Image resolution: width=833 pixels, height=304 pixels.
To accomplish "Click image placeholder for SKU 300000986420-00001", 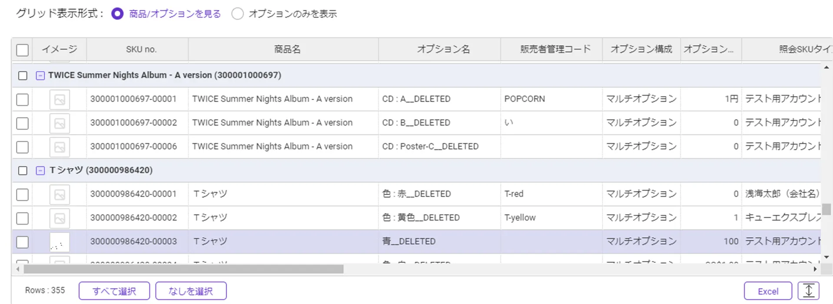I will point(59,194).
